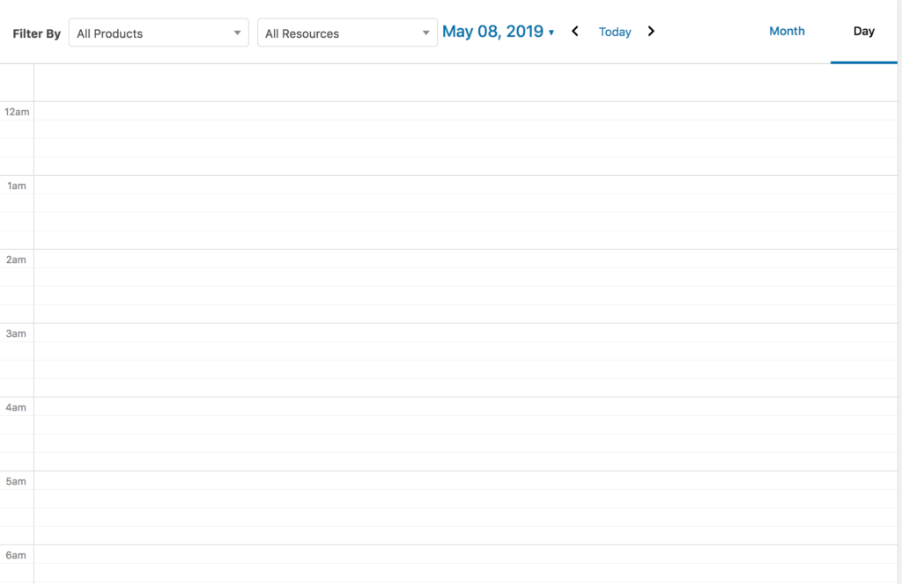Click the small caret beside the date
This screenshot has height=584, width=902.
click(x=551, y=33)
